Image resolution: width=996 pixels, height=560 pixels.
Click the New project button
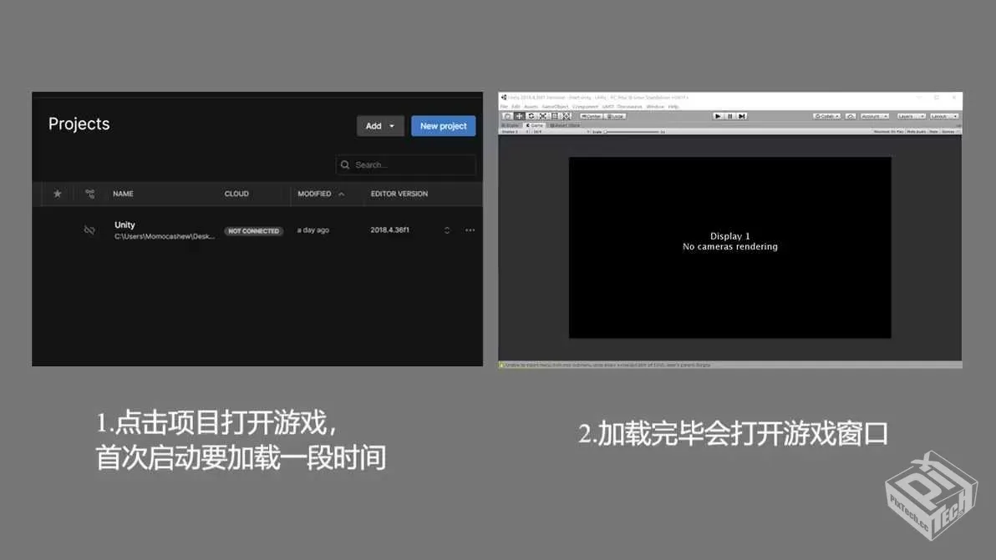443,125
